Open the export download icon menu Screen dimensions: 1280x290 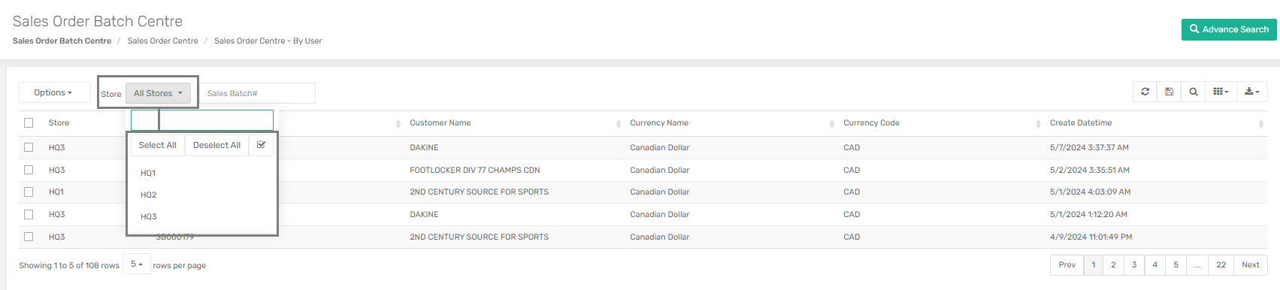[1251, 92]
